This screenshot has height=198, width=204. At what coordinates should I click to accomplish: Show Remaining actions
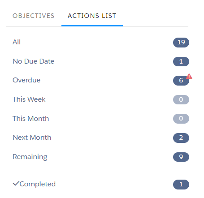(x=30, y=157)
